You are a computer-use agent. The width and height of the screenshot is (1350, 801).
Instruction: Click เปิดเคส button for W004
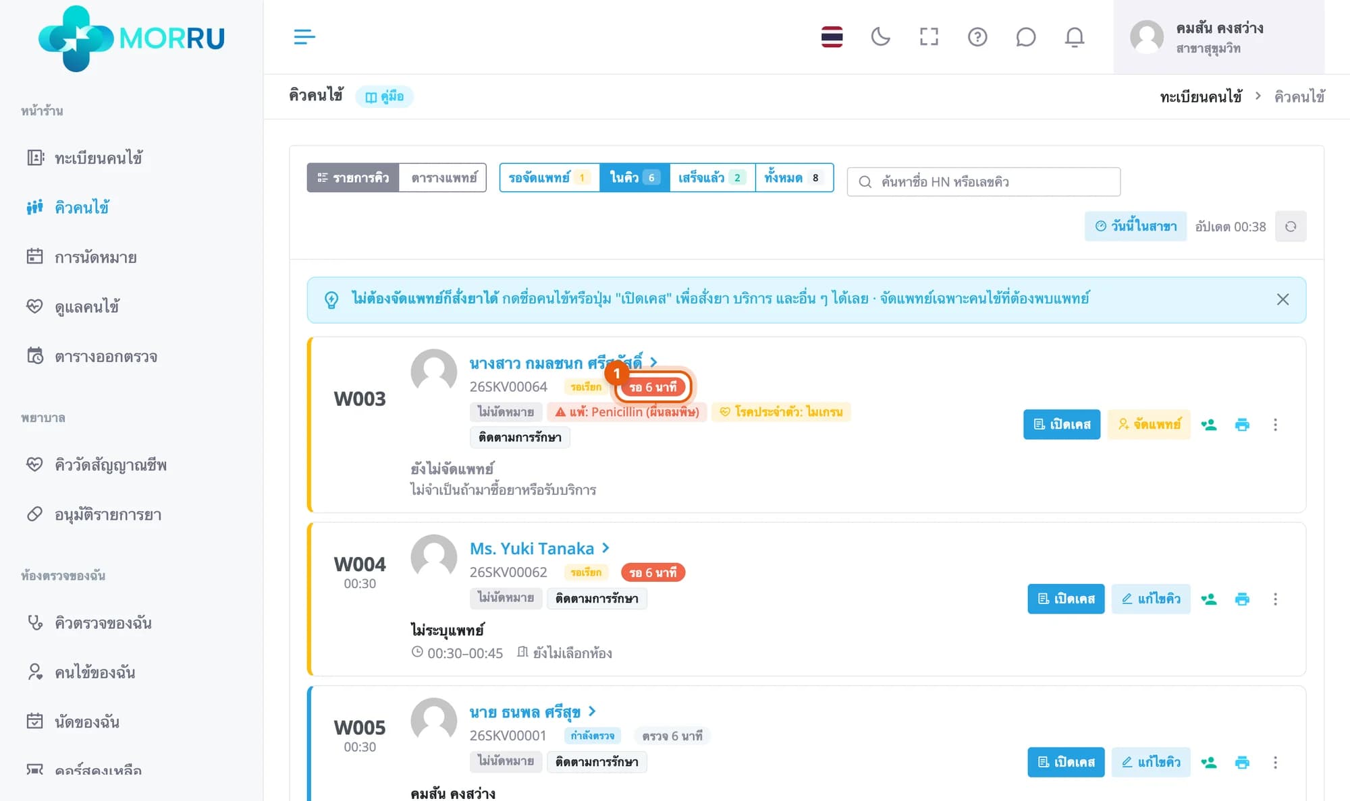click(x=1066, y=599)
